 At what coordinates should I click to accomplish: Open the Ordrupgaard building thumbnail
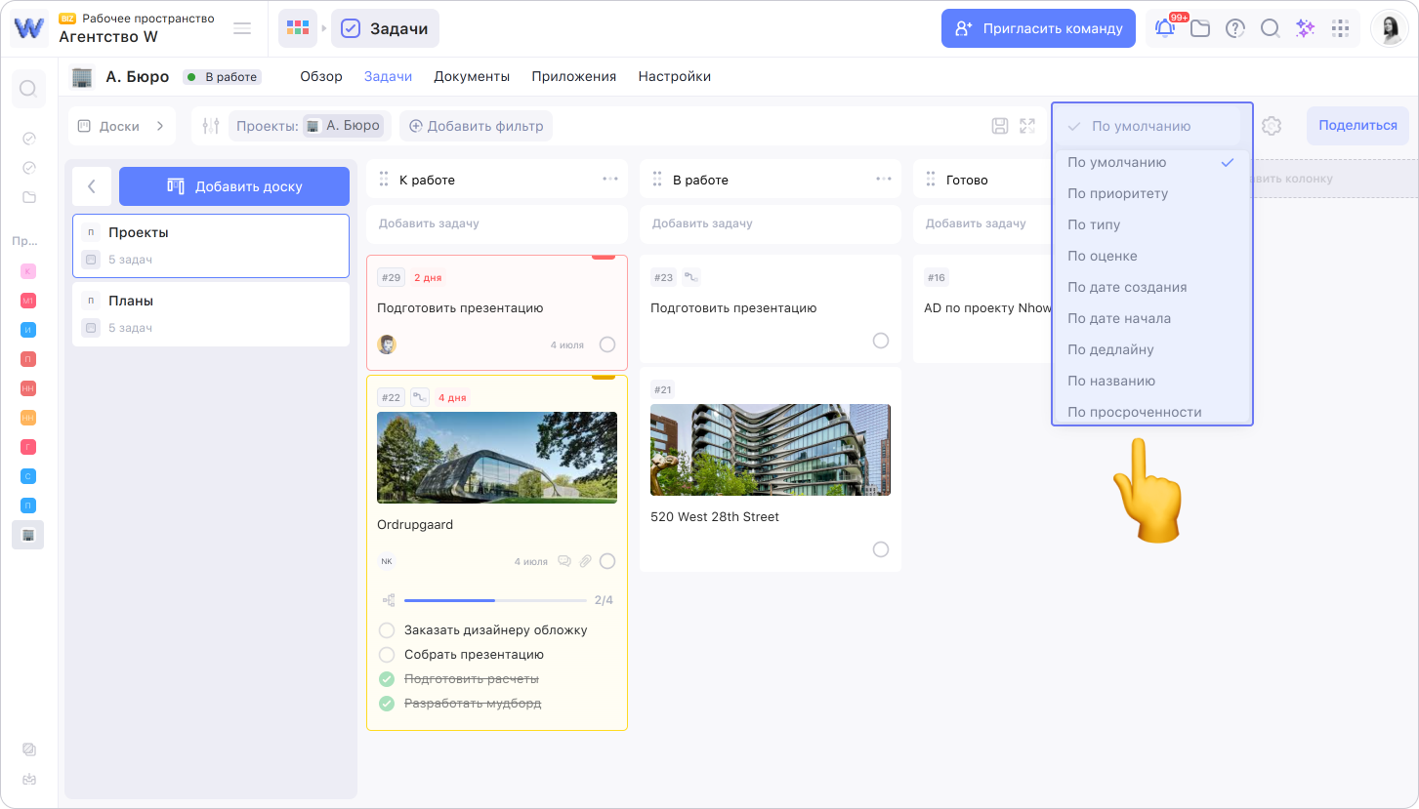(497, 458)
